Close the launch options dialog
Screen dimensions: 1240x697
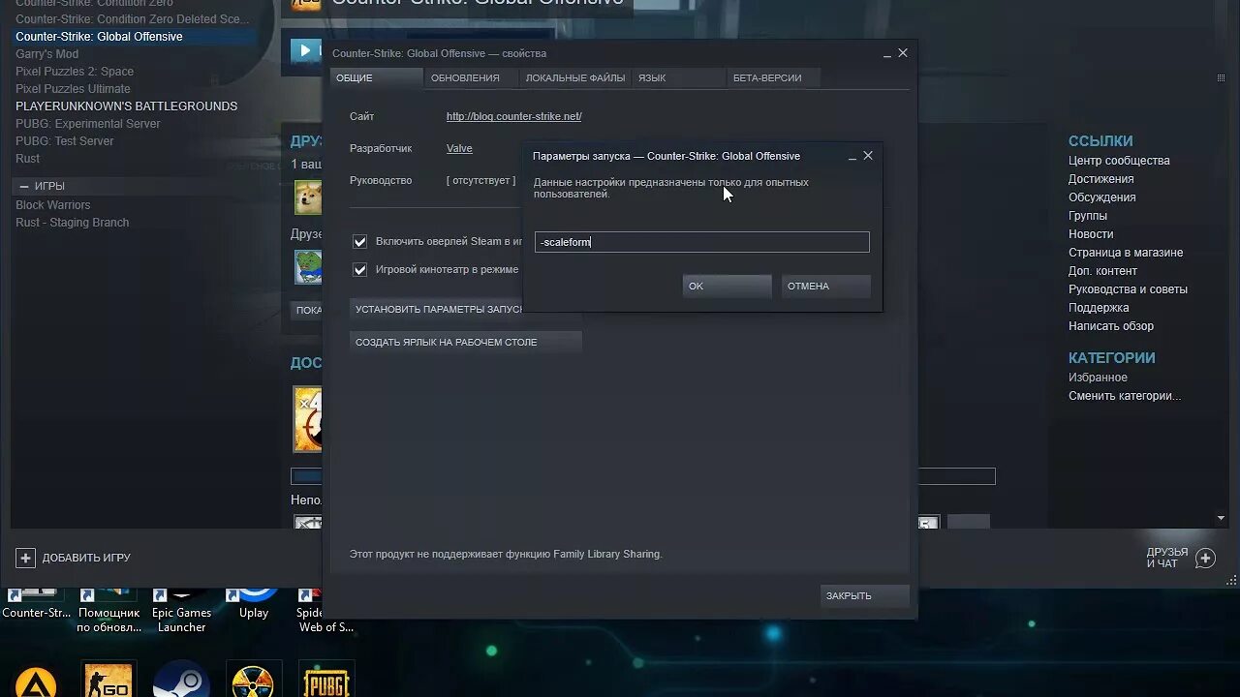pos(868,155)
